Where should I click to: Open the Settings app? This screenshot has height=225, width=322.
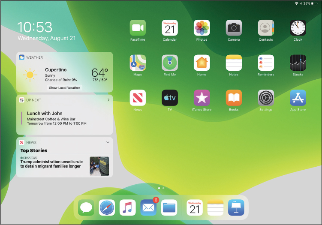266,98
